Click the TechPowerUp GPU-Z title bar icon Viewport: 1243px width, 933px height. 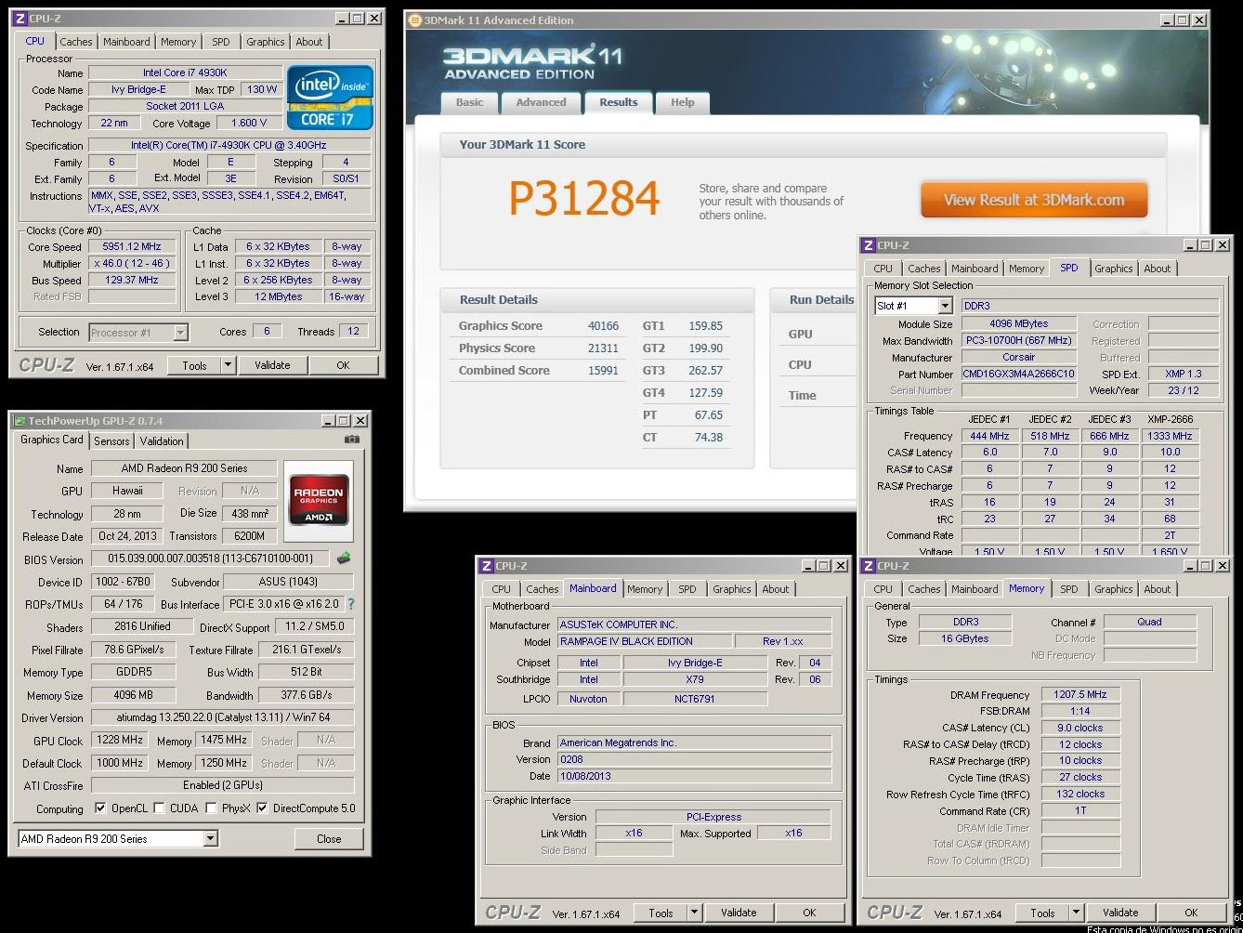(20, 421)
